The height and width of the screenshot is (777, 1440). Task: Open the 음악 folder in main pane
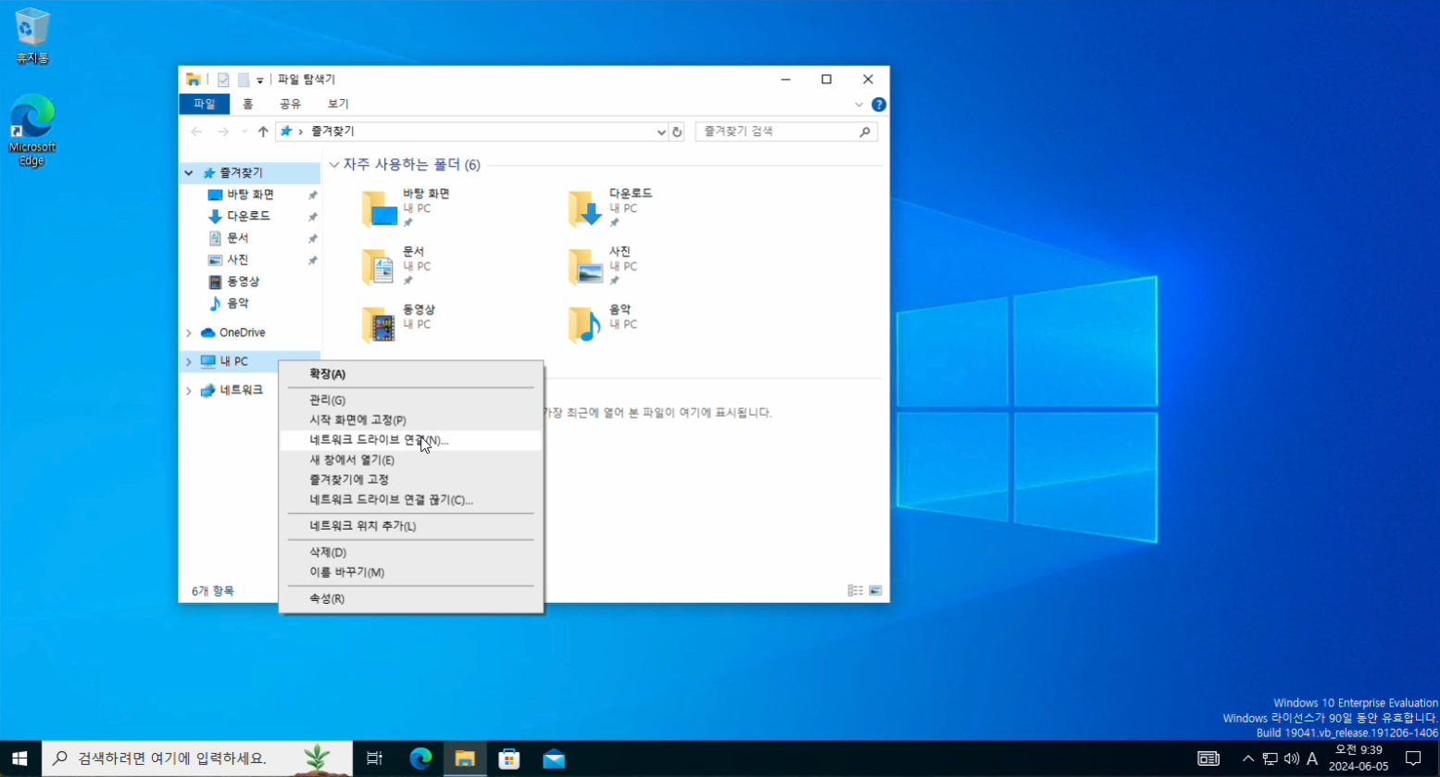pos(585,324)
